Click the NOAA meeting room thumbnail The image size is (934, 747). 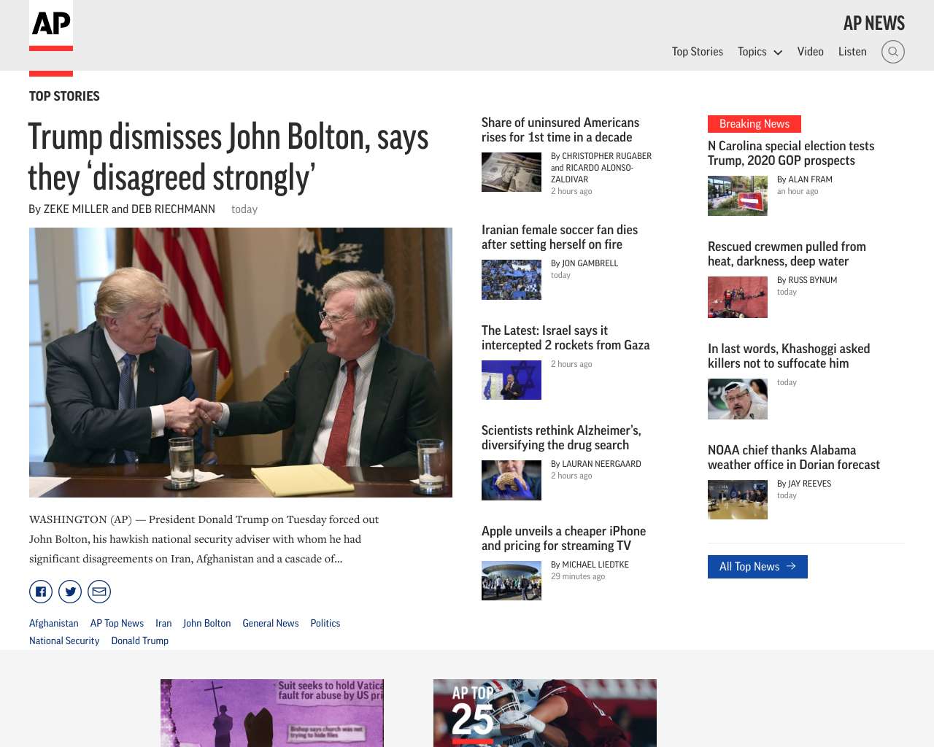click(x=738, y=500)
